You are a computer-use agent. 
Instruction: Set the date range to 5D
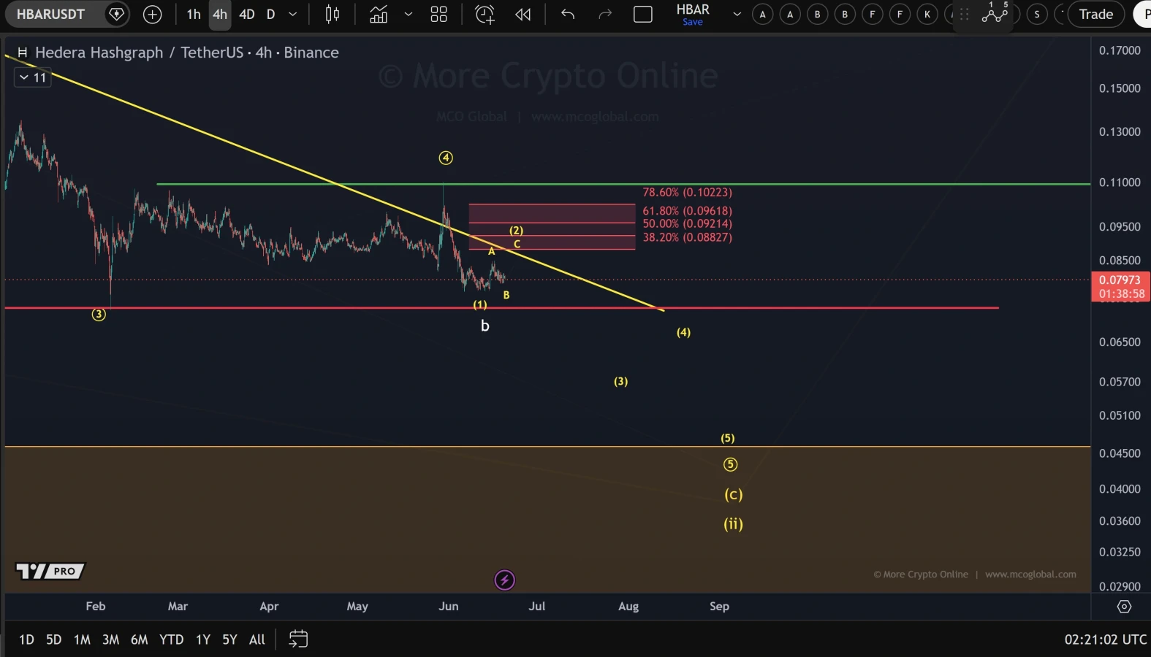(x=53, y=639)
